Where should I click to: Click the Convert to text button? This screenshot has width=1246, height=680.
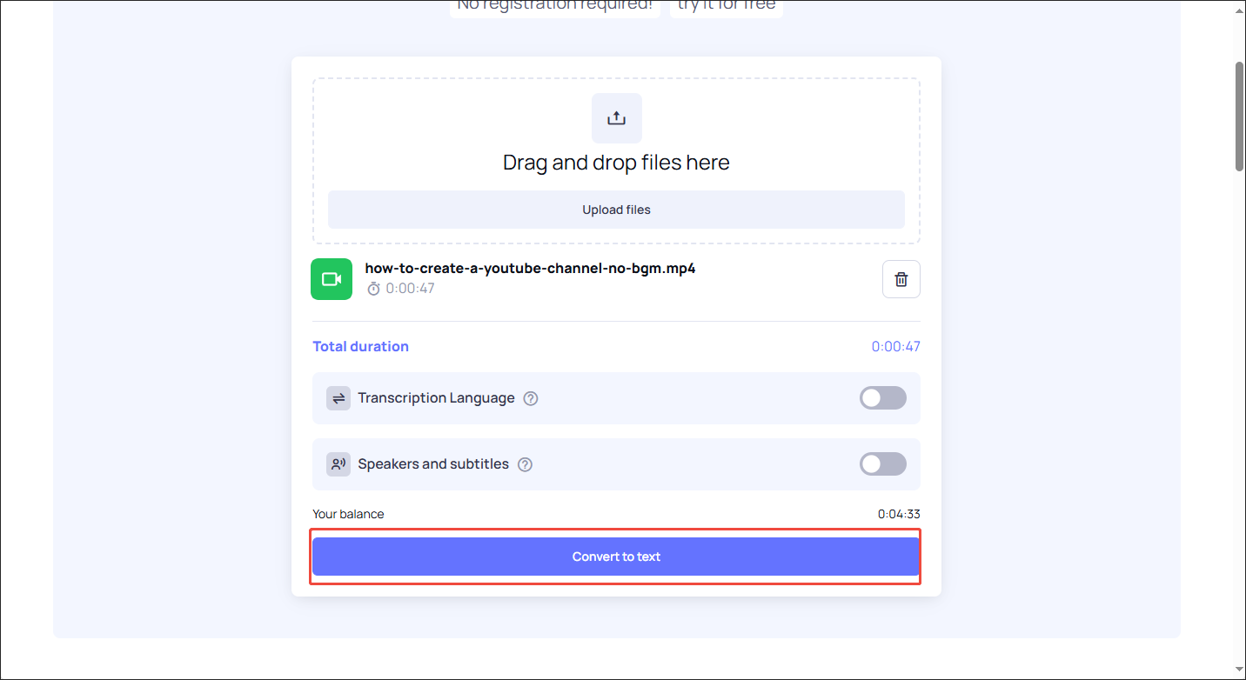click(616, 556)
